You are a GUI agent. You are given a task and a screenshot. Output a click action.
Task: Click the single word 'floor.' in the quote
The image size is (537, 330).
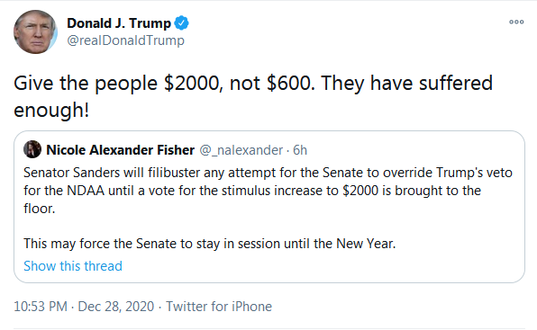(x=40, y=209)
